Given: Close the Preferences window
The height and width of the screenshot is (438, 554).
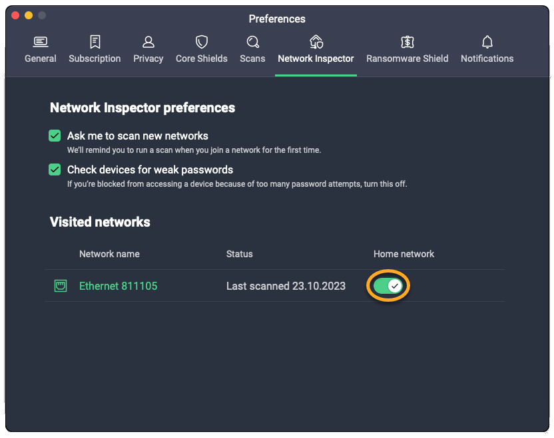Looking at the screenshot, I should pyautogui.click(x=15, y=15).
